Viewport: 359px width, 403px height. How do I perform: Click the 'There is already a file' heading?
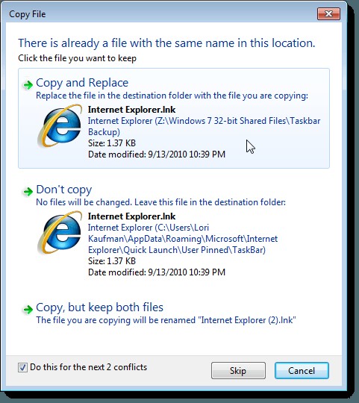pos(166,43)
